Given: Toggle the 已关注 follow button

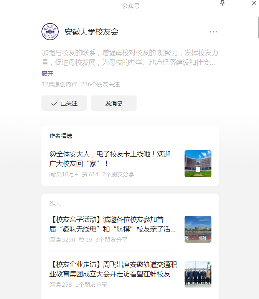Looking at the screenshot, I should (64, 103).
